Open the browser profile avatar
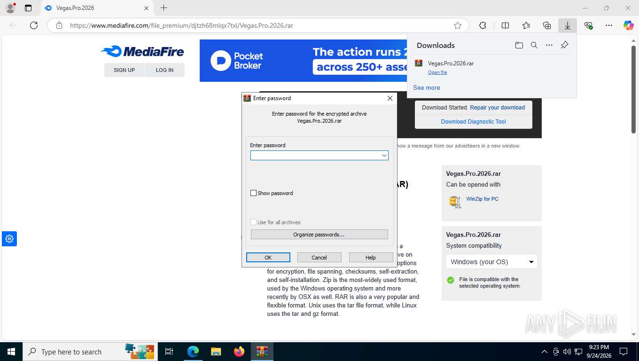This screenshot has width=639, height=361. click(x=10, y=8)
